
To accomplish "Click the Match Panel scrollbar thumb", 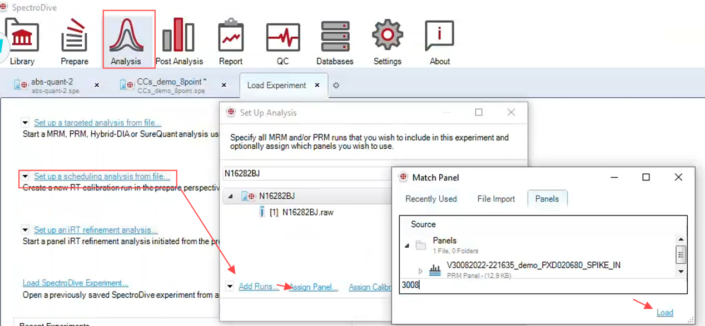I will click(681, 254).
